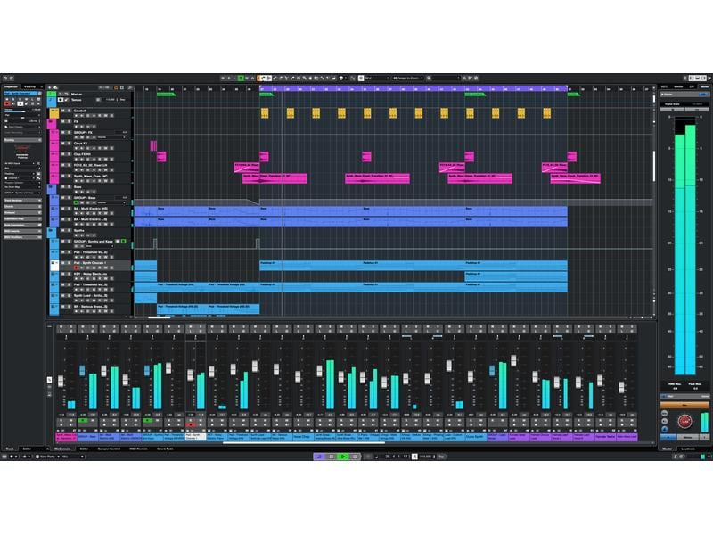This screenshot has width=713, height=535.
Task: Solo the Cowbell track
Action: 69,111
